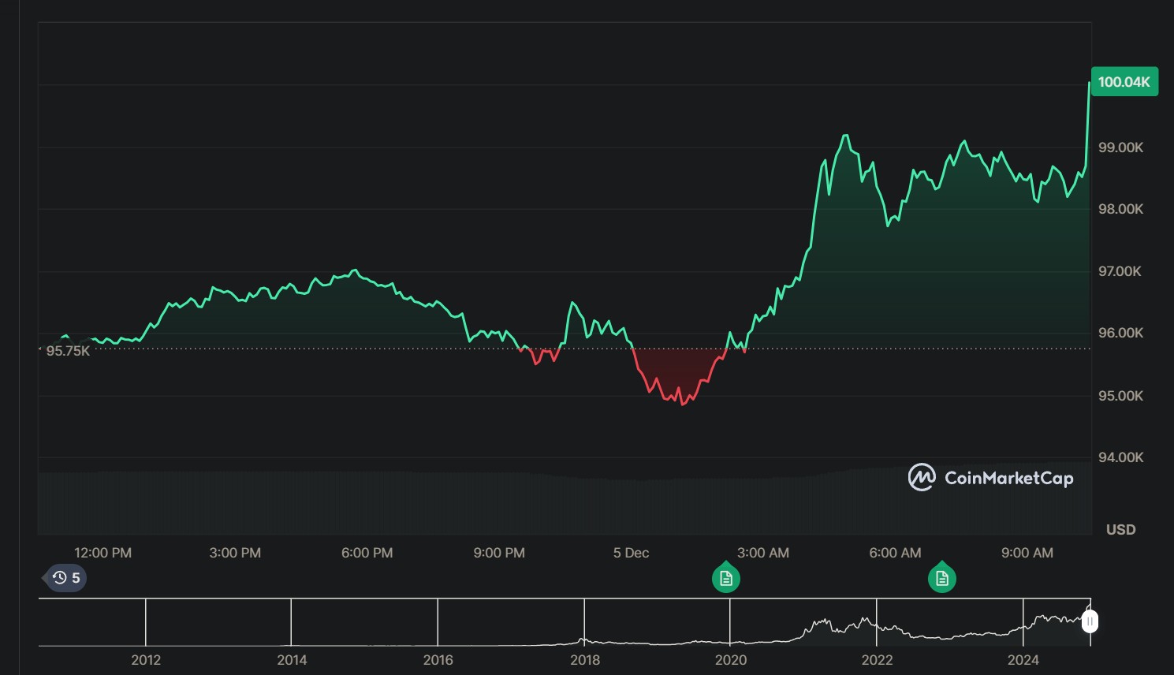Click the CoinMarketCap logo watermark
Screen dimensions: 1174x675
coord(990,478)
